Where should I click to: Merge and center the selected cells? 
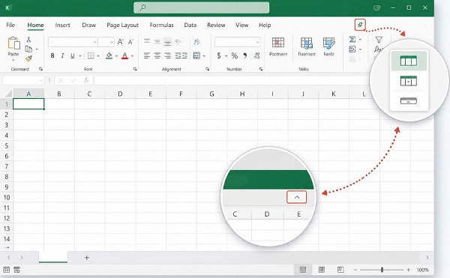(x=196, y=55)
